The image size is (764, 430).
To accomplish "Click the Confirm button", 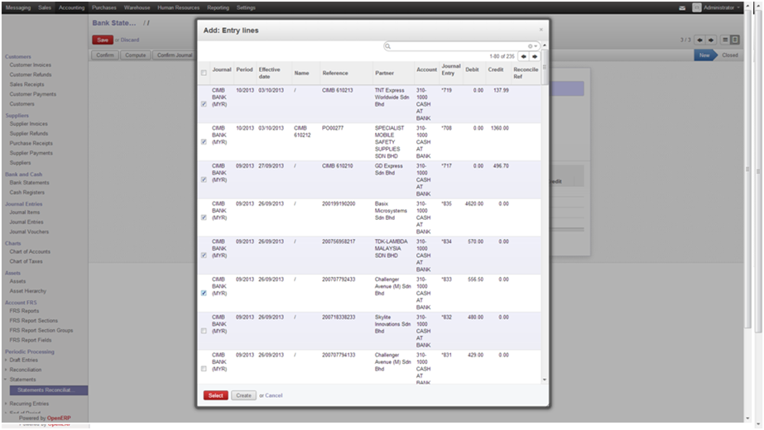I will (105, 55).
